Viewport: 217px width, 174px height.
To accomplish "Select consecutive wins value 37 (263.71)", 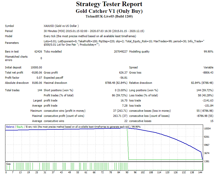I will pyautogui.click(x=120, y=111).
